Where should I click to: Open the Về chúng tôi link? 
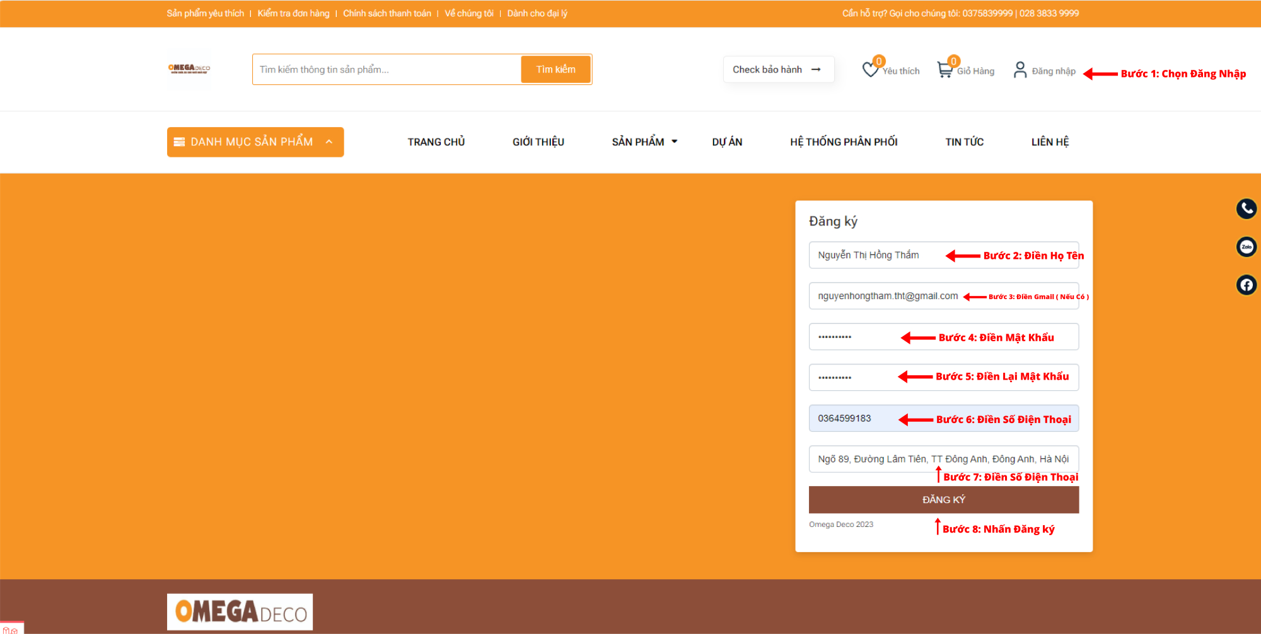pos(469,13)
